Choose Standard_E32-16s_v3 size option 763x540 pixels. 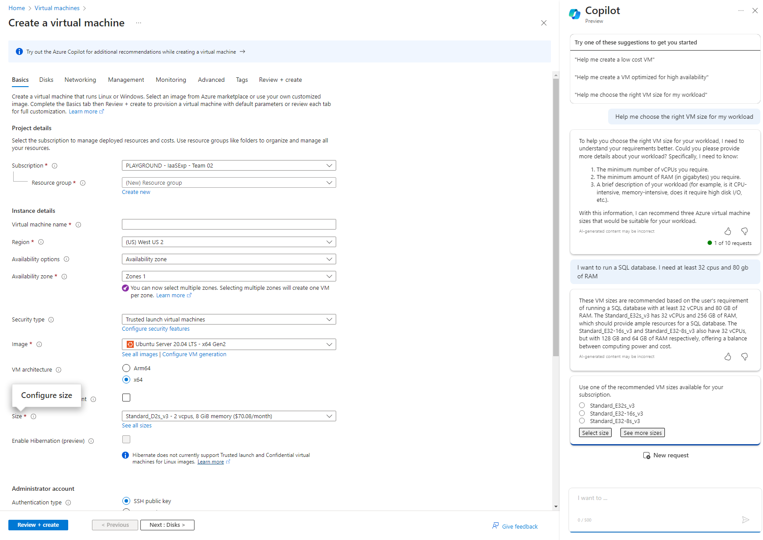coord(582,413)
